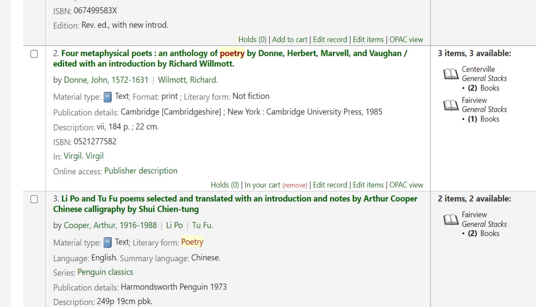Viewport: 542px width, 307px height.
Task: Click the Text material type icon for Four metaphysical poets
Action: click(x=107, y=97)
